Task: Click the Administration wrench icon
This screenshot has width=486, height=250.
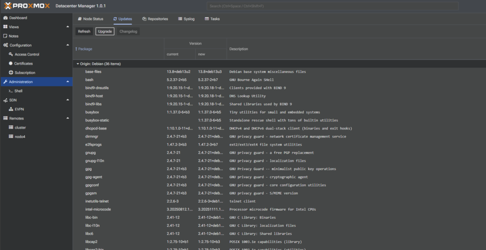Action: coord(5,82)
